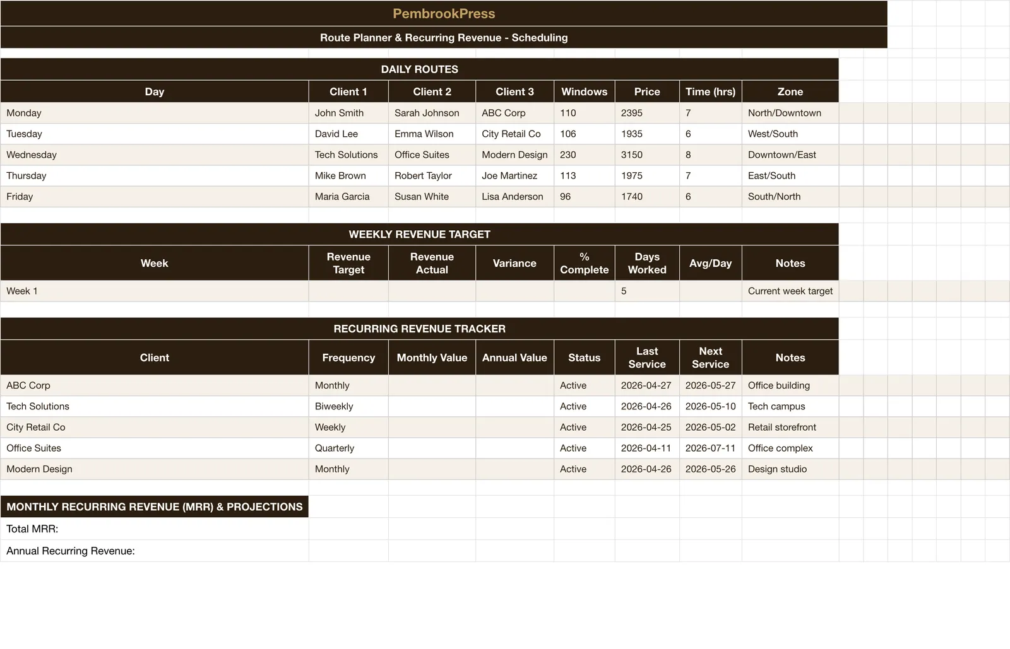This screenshot has height=649, width=1010.
Task: Click the Maria Garcia client cell
Action: [x=348, y=196]
